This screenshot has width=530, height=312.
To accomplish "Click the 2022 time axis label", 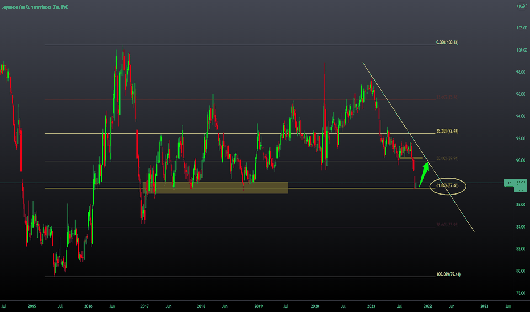I will click(428, 306).
